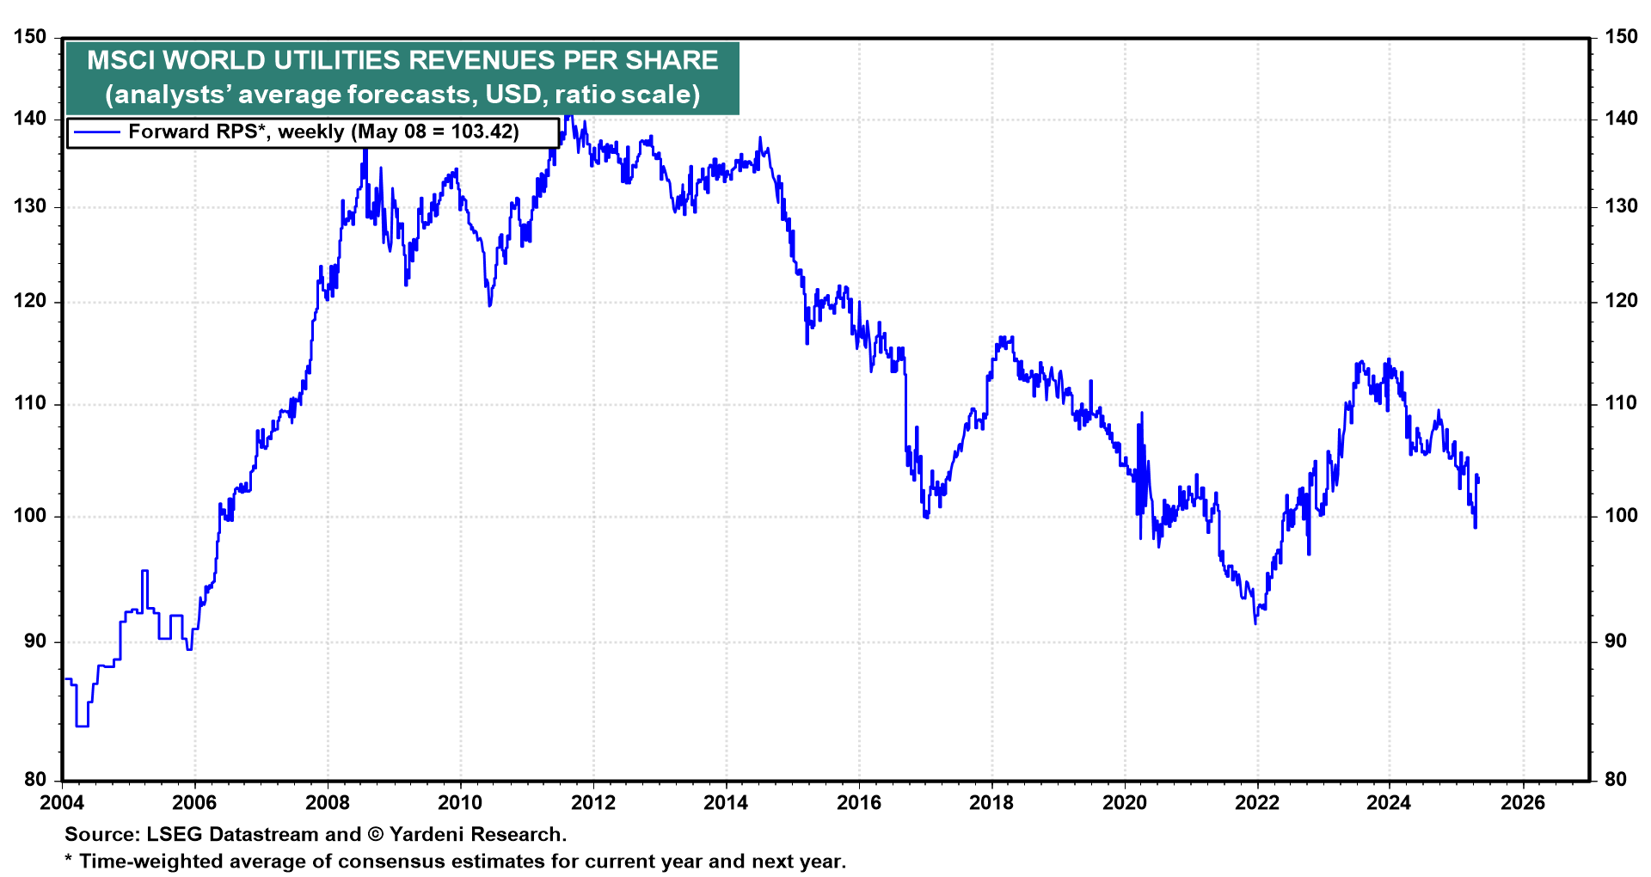Click the 140 label on the right axis
This screenshot has width=1651, height=877.
1621,119
